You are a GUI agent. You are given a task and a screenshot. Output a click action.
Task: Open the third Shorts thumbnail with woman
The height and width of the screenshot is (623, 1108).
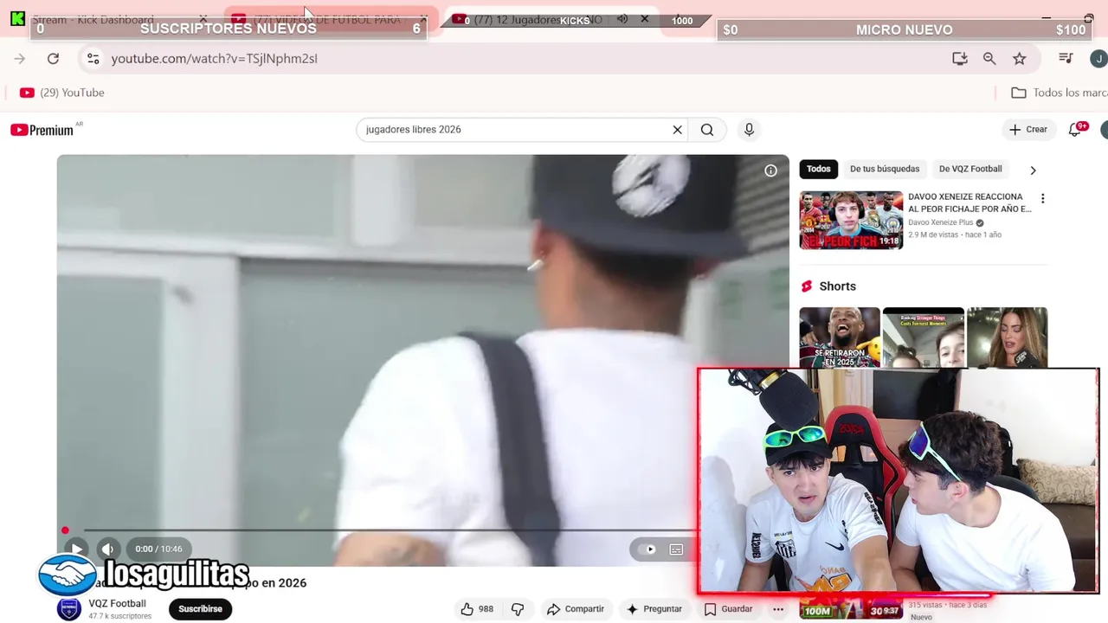click(1007, 337)
